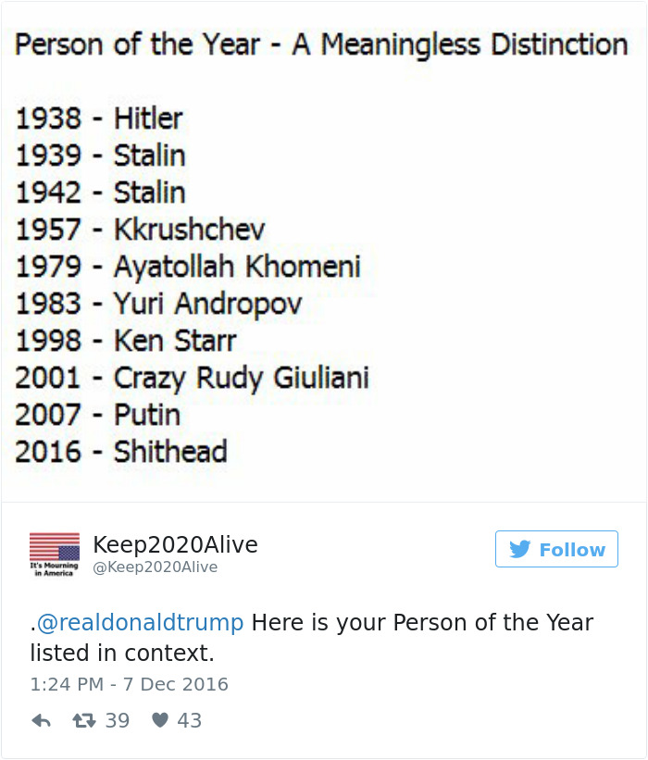Click the '1983 - Yuri Andropov' line
This screenshot has width=648, height=760.
click(158, 304)
